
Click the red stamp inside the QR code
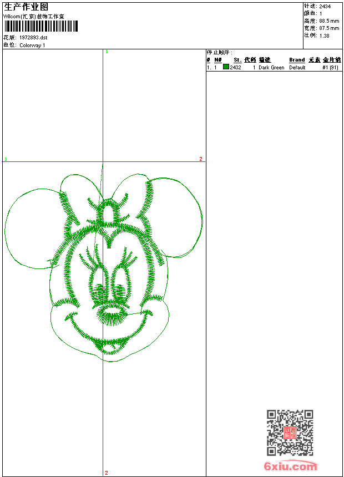[290, 433]
